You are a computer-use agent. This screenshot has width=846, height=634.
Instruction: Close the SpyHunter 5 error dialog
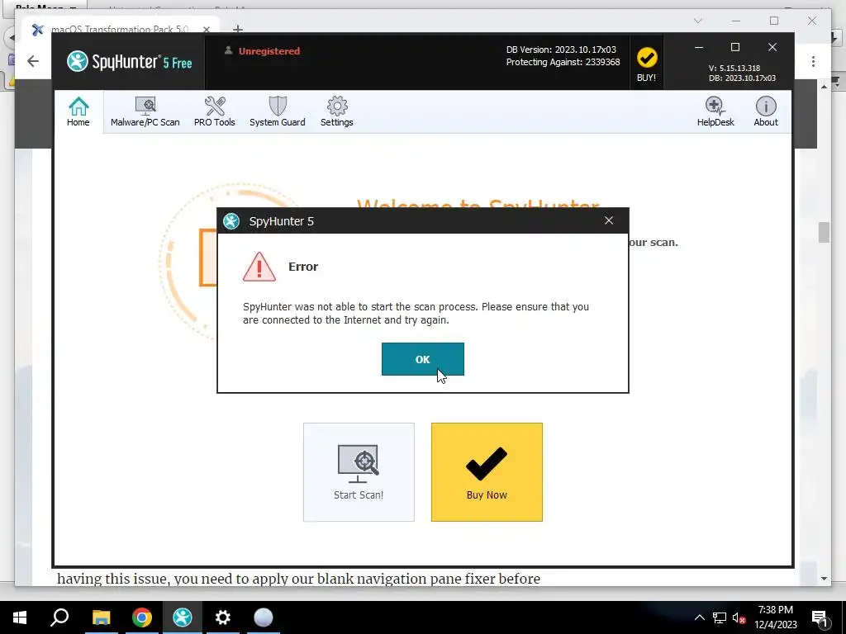pos(609,220)
